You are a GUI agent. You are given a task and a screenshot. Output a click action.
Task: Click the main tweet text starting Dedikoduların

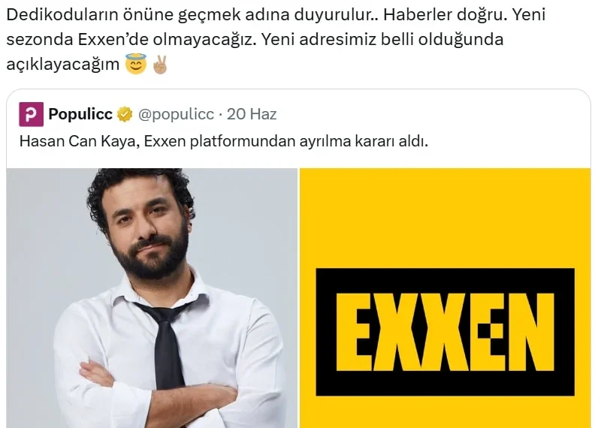[x=276, y=39]
